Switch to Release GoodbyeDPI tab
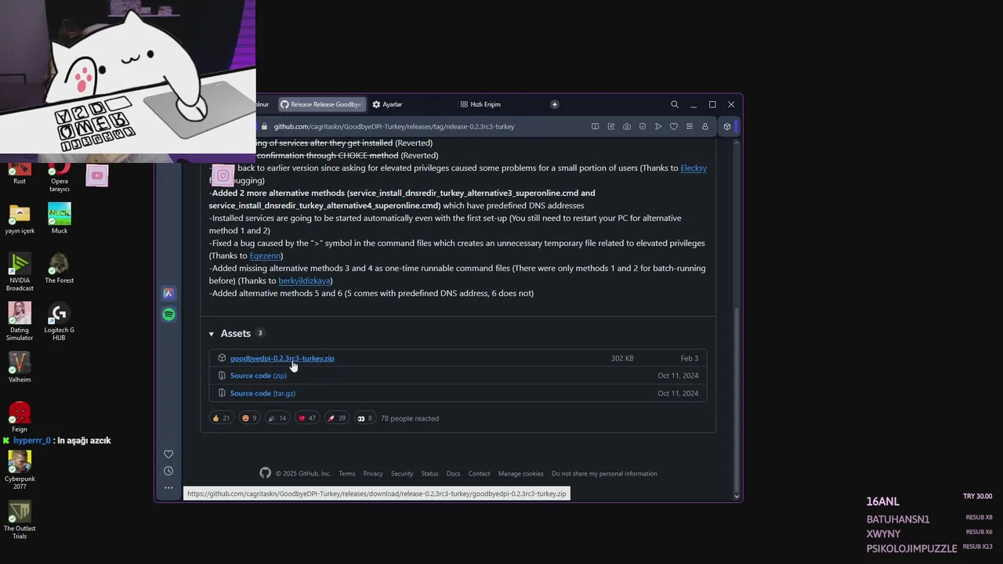 (x=321, y=104)
